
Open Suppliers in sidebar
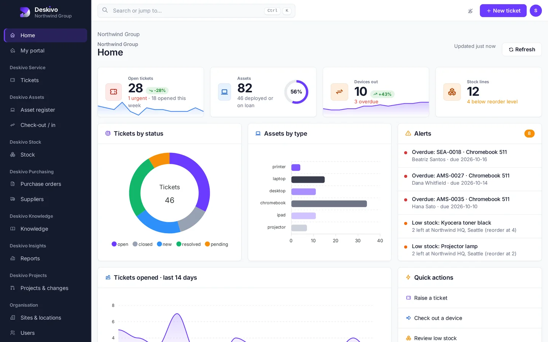46,199
